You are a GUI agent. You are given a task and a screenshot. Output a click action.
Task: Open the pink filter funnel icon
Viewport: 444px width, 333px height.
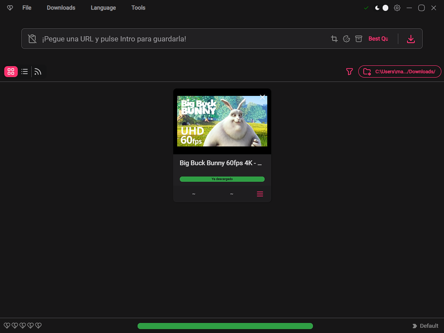tap(350, 72)
